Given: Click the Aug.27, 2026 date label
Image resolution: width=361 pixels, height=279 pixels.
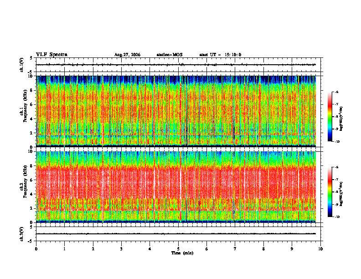Looking at the screenshot, I should (127, 55).
